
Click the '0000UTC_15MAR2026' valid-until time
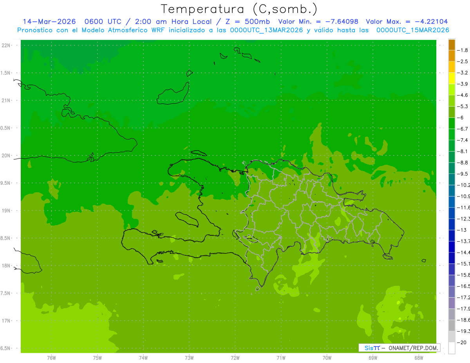point(412,30)
